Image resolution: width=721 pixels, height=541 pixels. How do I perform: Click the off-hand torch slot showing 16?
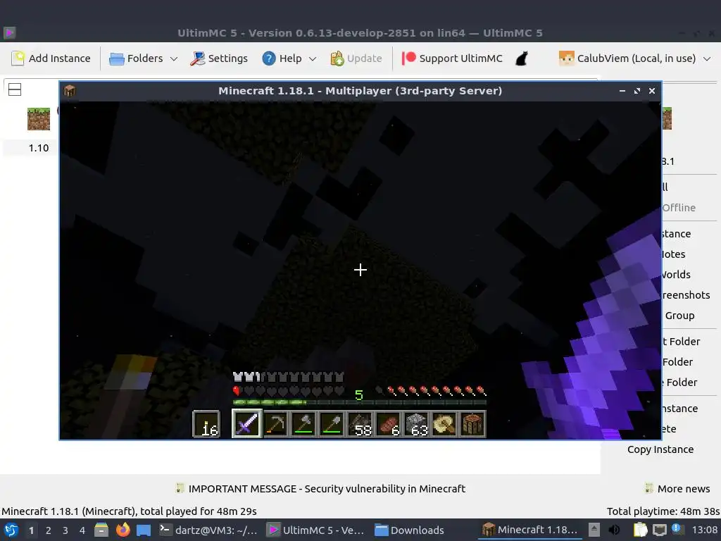point(206,423)
